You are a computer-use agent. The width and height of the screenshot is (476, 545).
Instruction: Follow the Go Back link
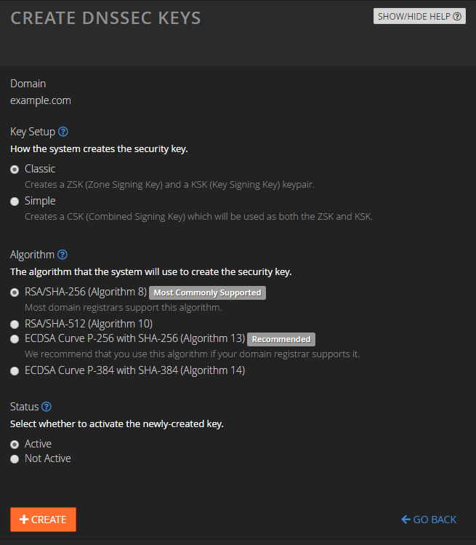(429, 520)
